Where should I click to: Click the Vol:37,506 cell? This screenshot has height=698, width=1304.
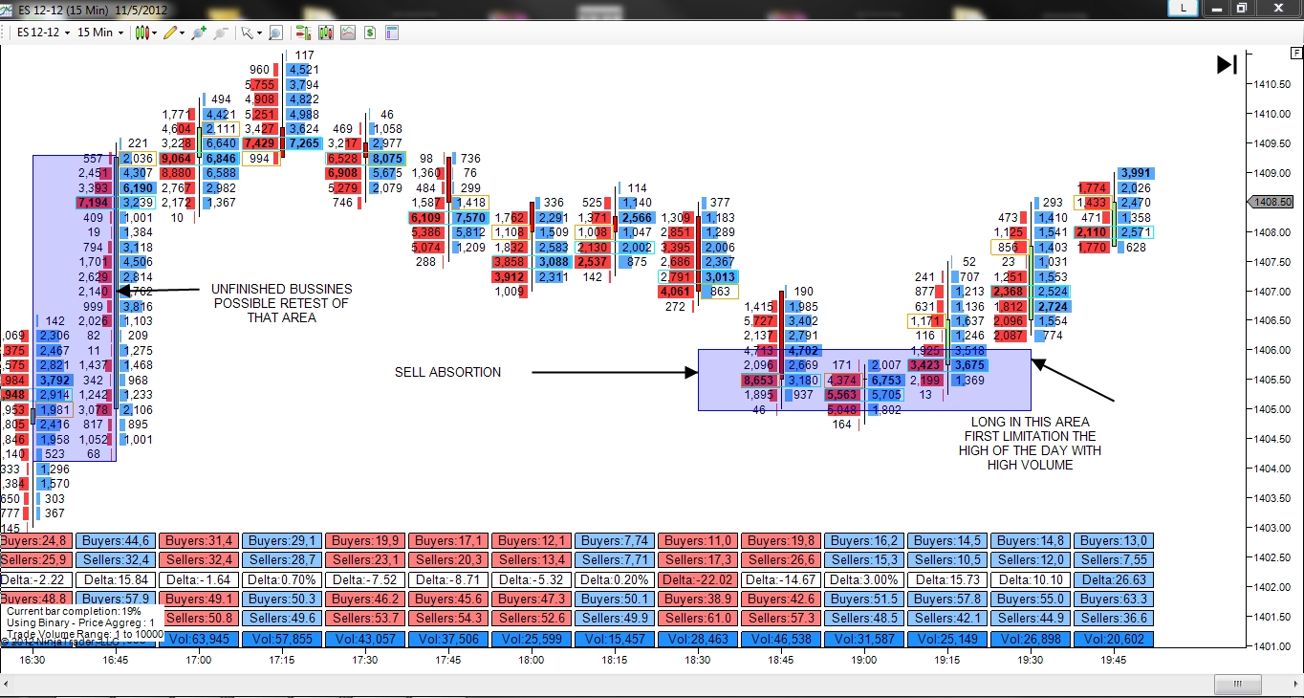pos(446,639)
